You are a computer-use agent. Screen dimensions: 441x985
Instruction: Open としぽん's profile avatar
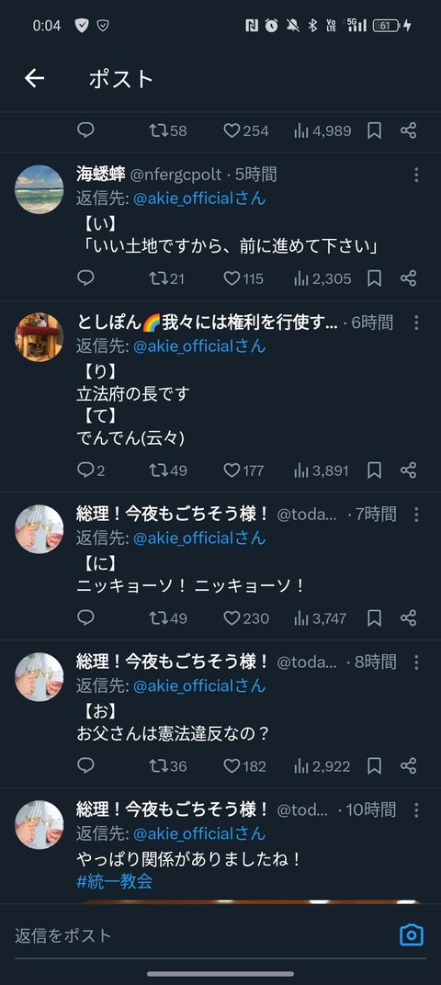39,337
